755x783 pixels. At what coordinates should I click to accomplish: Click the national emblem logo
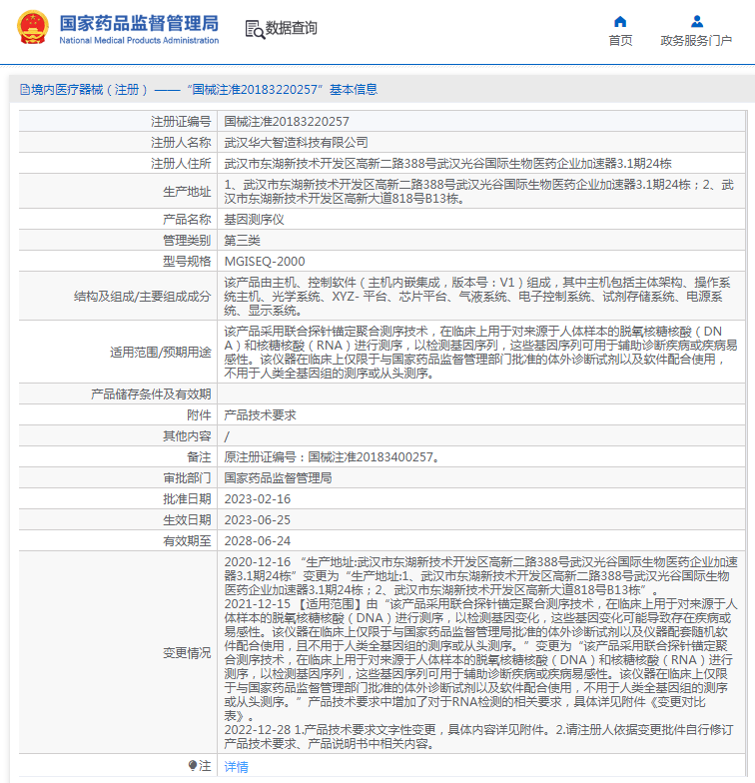[x=33, y=28]
